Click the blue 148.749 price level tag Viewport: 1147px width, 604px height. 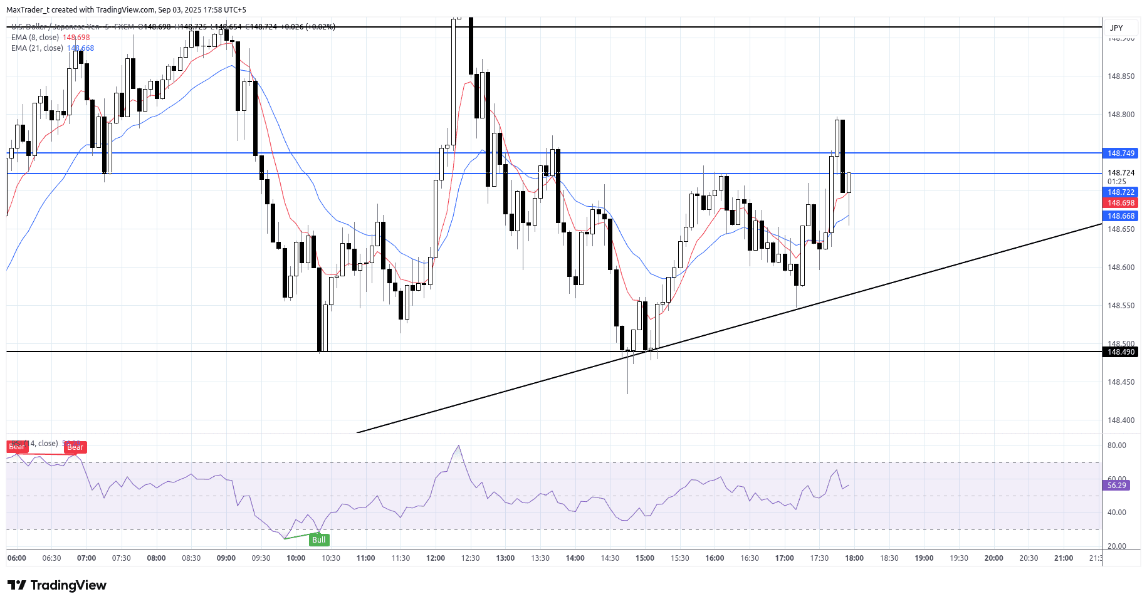[1121, 154]
